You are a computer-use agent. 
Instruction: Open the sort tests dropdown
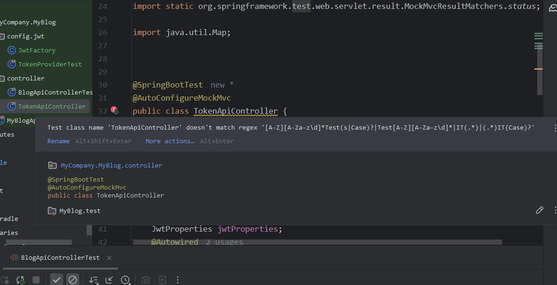coord(93,280)
